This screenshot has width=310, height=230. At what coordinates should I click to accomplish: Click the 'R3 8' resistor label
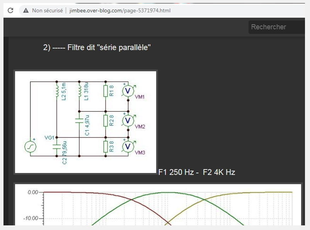pyautogui.click(x=111, y=147)
